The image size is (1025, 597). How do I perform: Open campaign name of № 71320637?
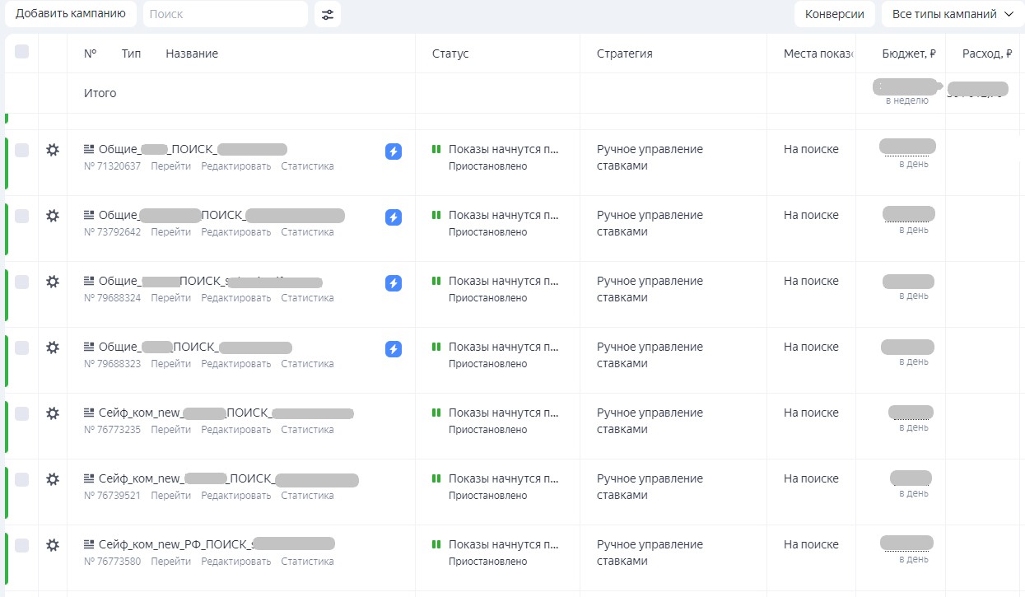(193, 149)
